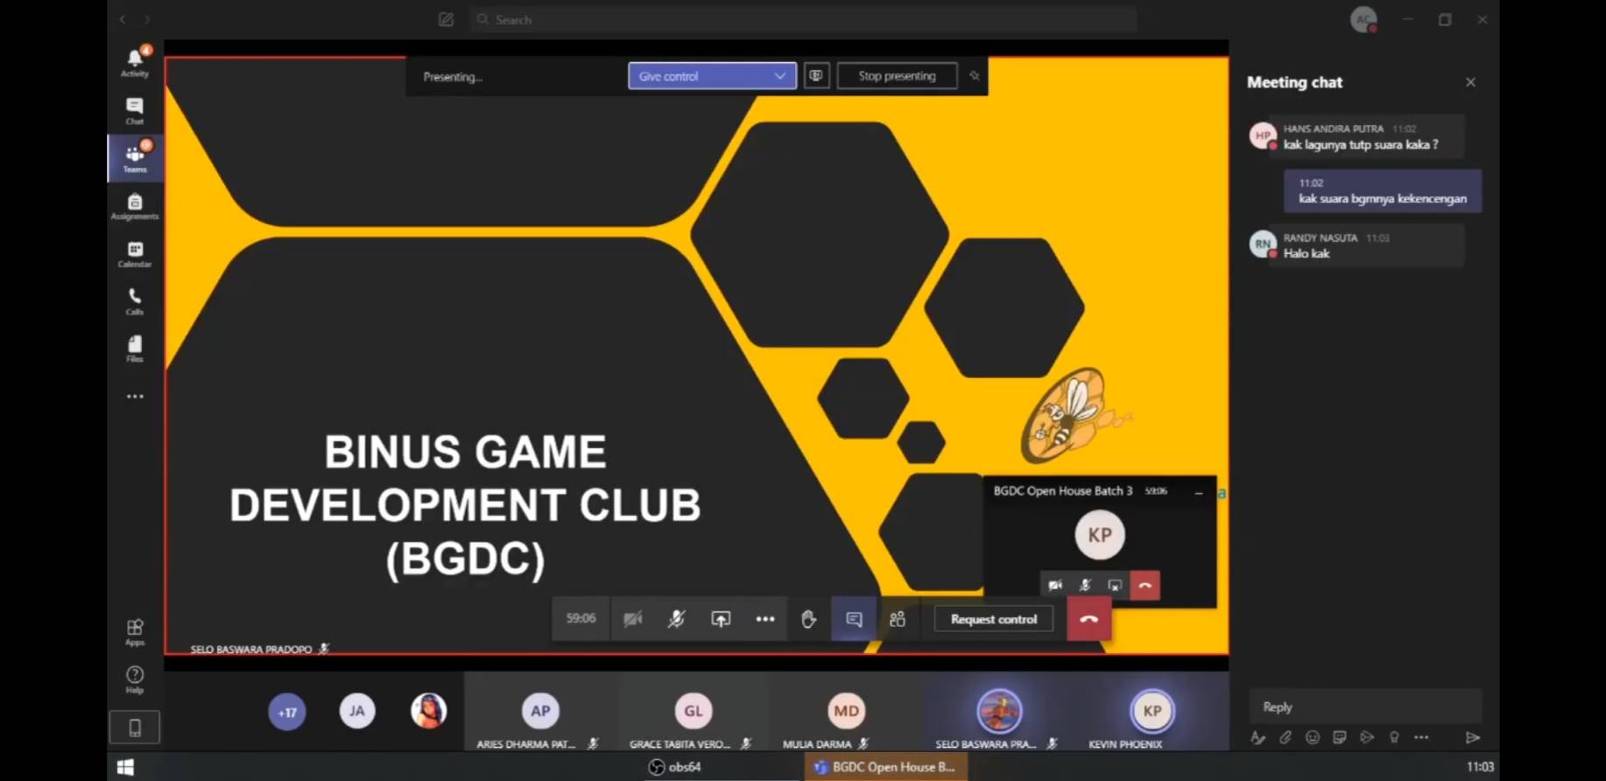This screenshot has width=1606, height=781.
Task: Select the Teams sidebar icon
Action: click(x=135, y=158)
